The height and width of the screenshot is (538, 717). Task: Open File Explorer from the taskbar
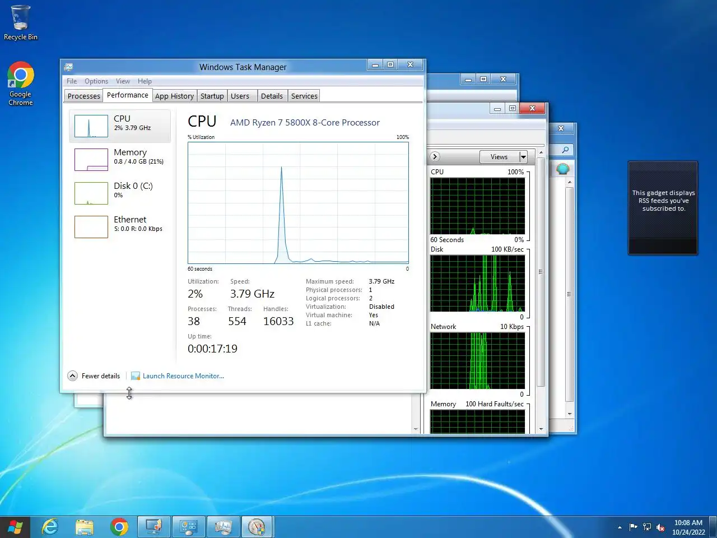pyautogui.click(x=85, y=527)
